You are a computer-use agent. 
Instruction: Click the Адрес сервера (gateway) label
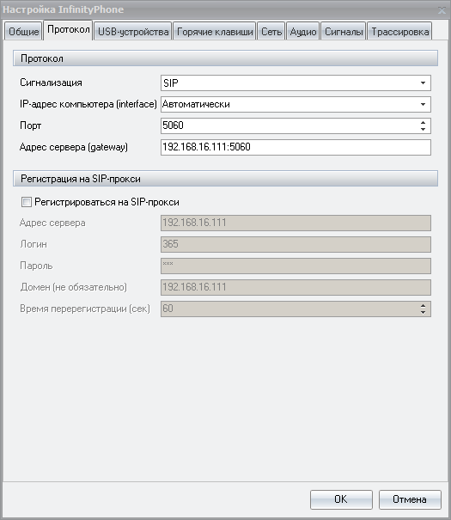74,147
